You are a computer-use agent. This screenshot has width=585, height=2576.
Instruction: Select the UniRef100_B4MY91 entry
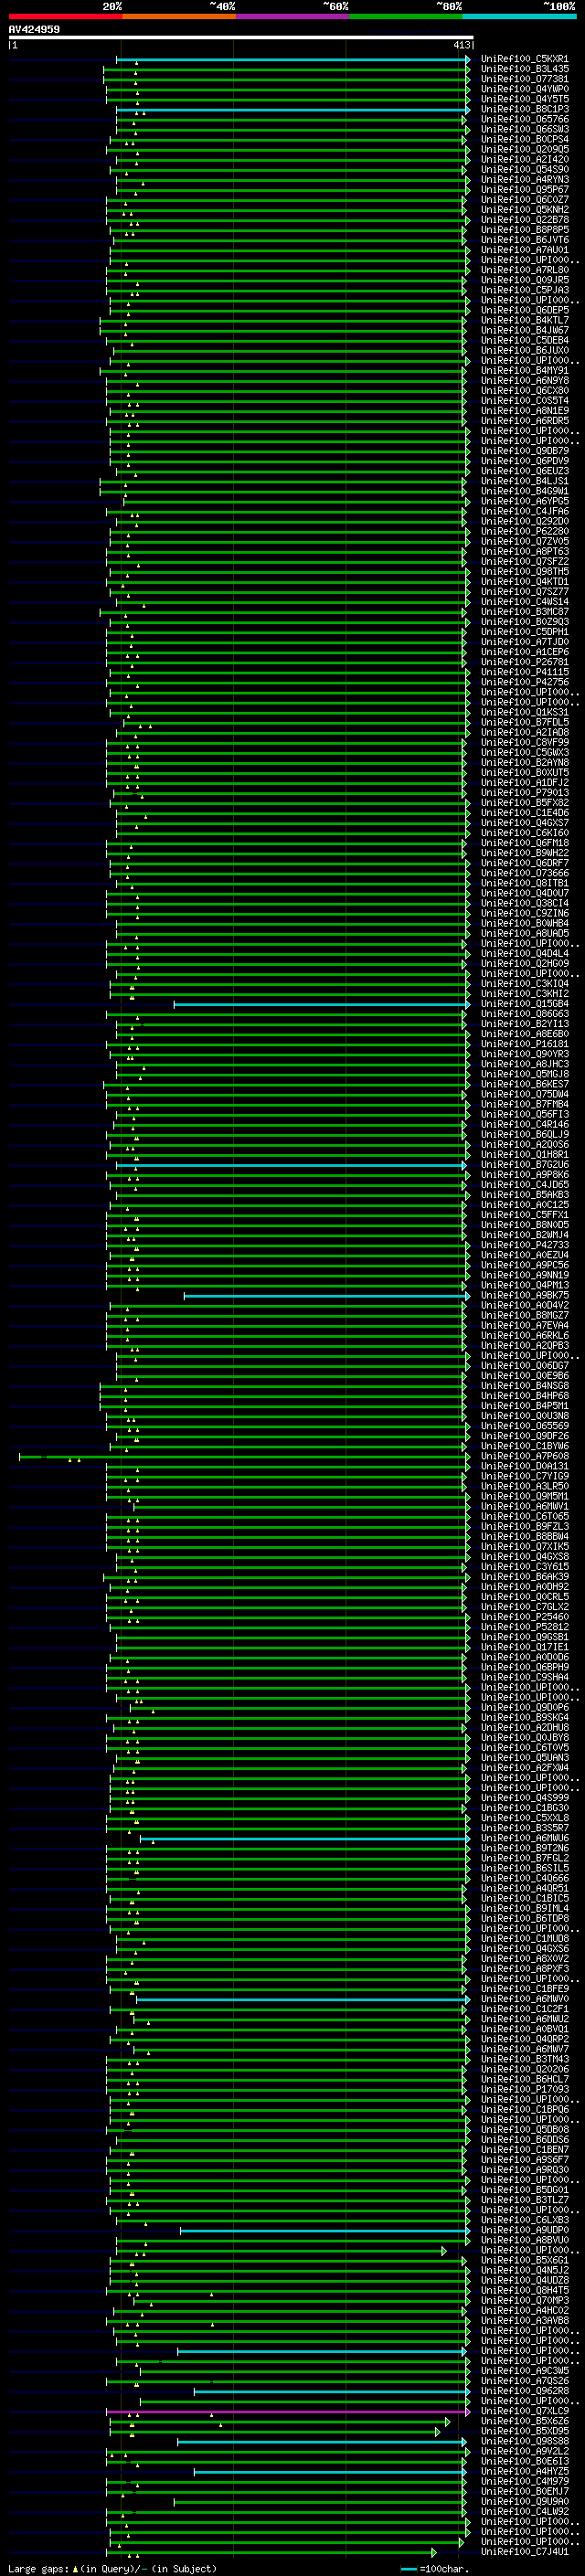point(524,370)
